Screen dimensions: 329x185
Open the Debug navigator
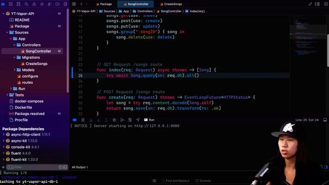pyautogui.click(x=49, y=4)
